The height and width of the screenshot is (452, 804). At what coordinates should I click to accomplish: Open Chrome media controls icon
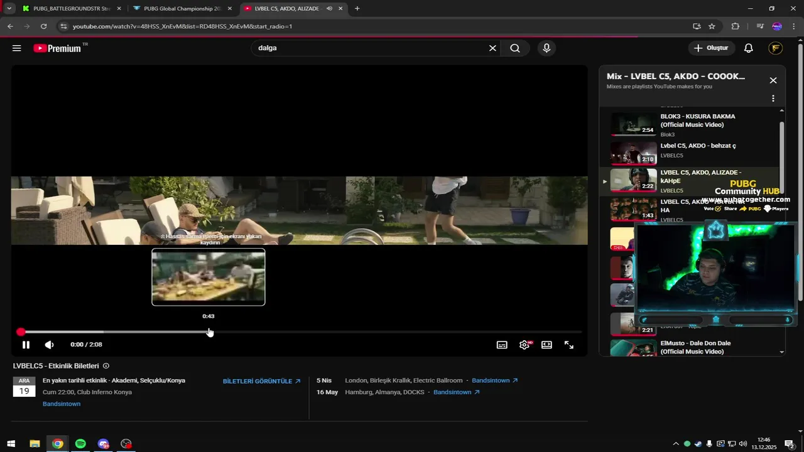(760, 26)
